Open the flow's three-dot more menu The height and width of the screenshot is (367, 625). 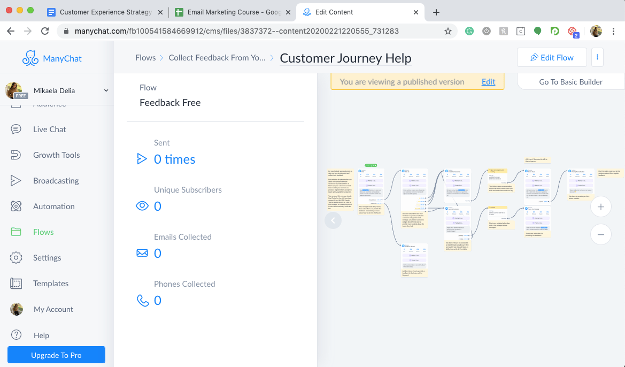point(597,57)
